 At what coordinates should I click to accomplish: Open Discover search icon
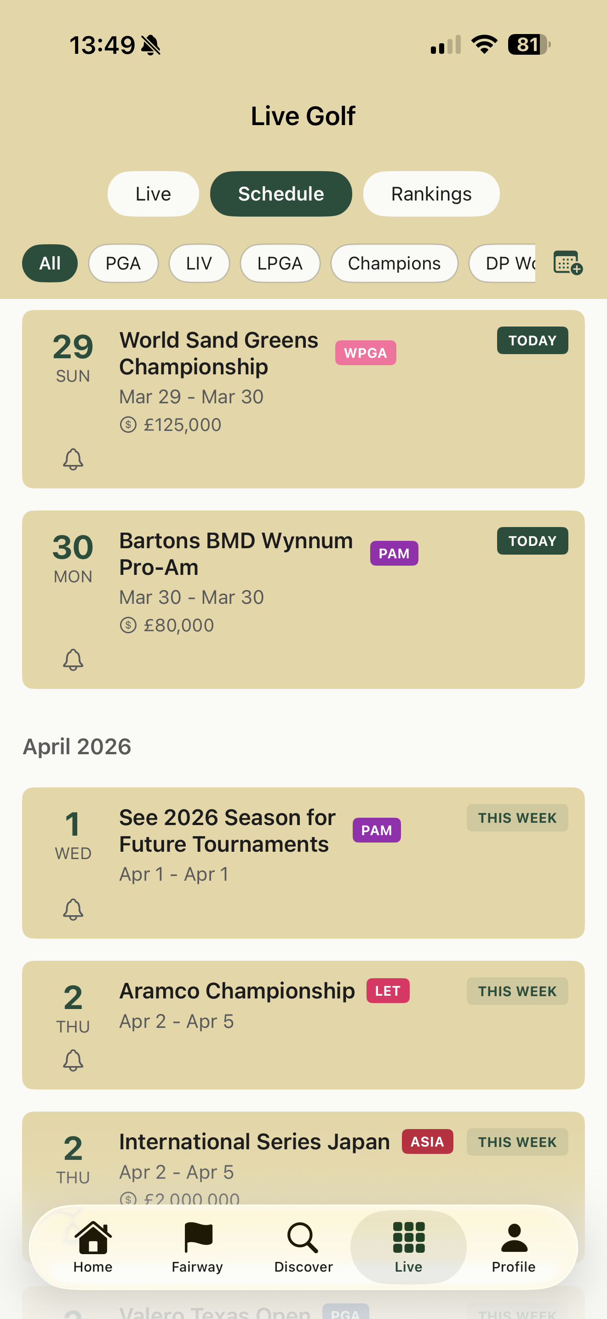click(x=303, y=1237)
